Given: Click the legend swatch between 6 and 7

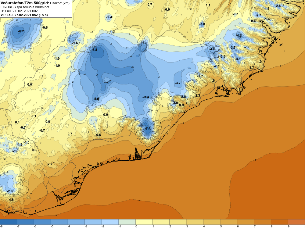Looking at the screenshot, I should point(246,222).
